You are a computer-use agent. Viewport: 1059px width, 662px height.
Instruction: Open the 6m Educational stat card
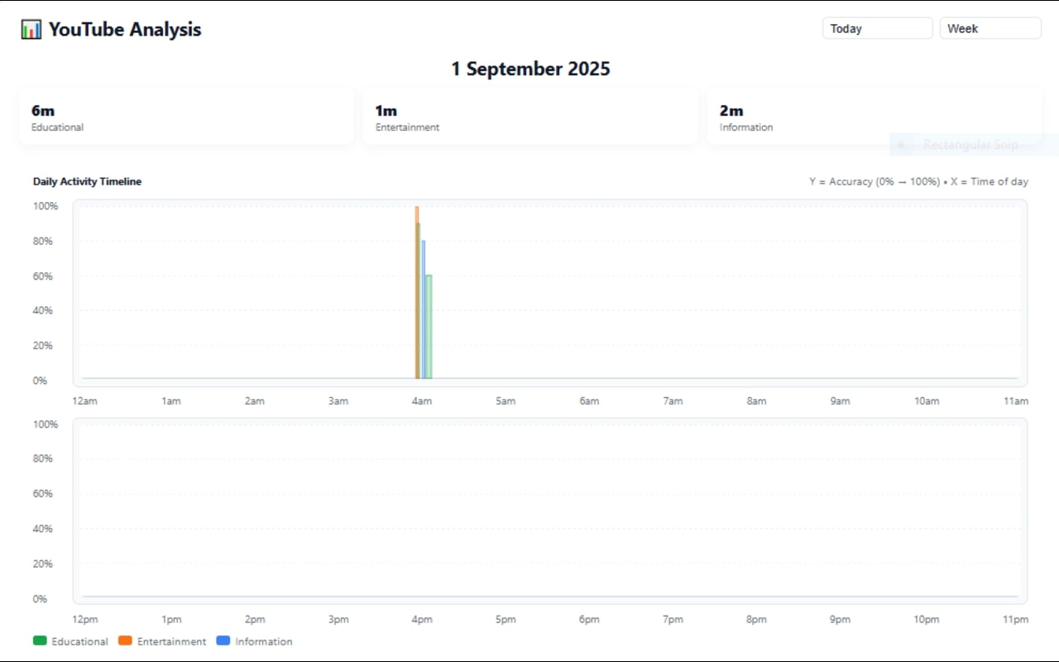186,117
